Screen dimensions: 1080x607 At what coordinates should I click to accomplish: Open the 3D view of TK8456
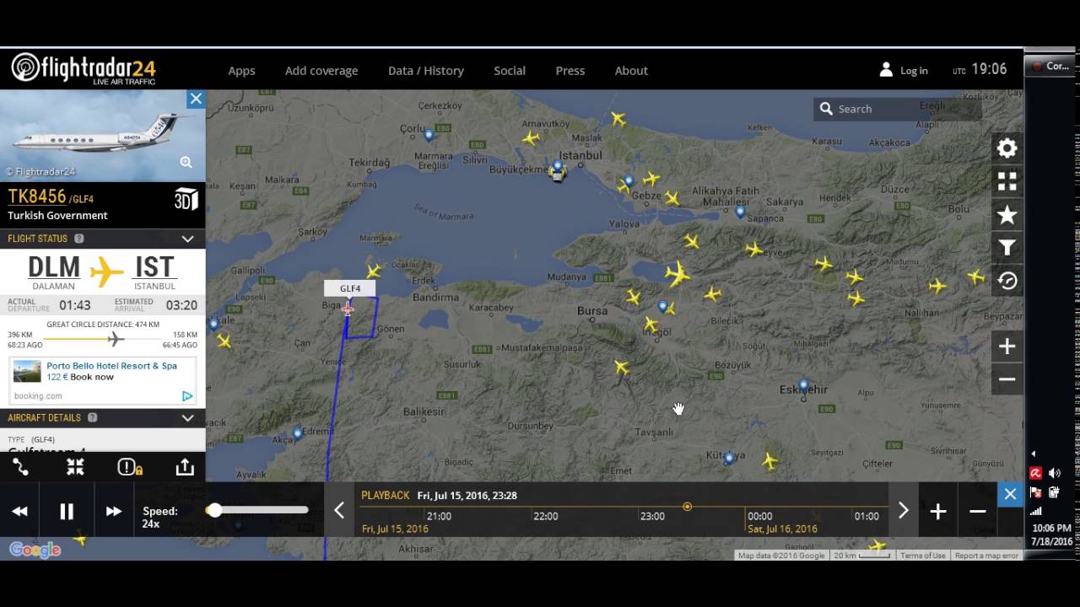click(x=186, y=200)
